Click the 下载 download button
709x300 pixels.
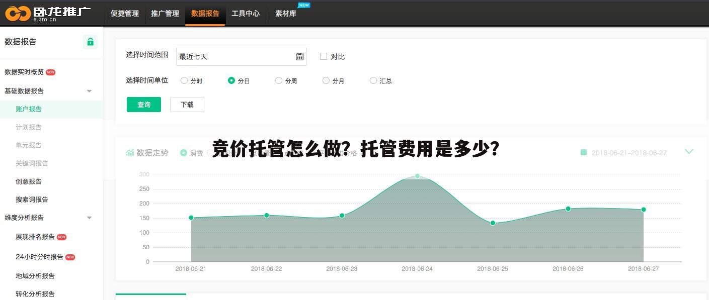coord(187,105)
